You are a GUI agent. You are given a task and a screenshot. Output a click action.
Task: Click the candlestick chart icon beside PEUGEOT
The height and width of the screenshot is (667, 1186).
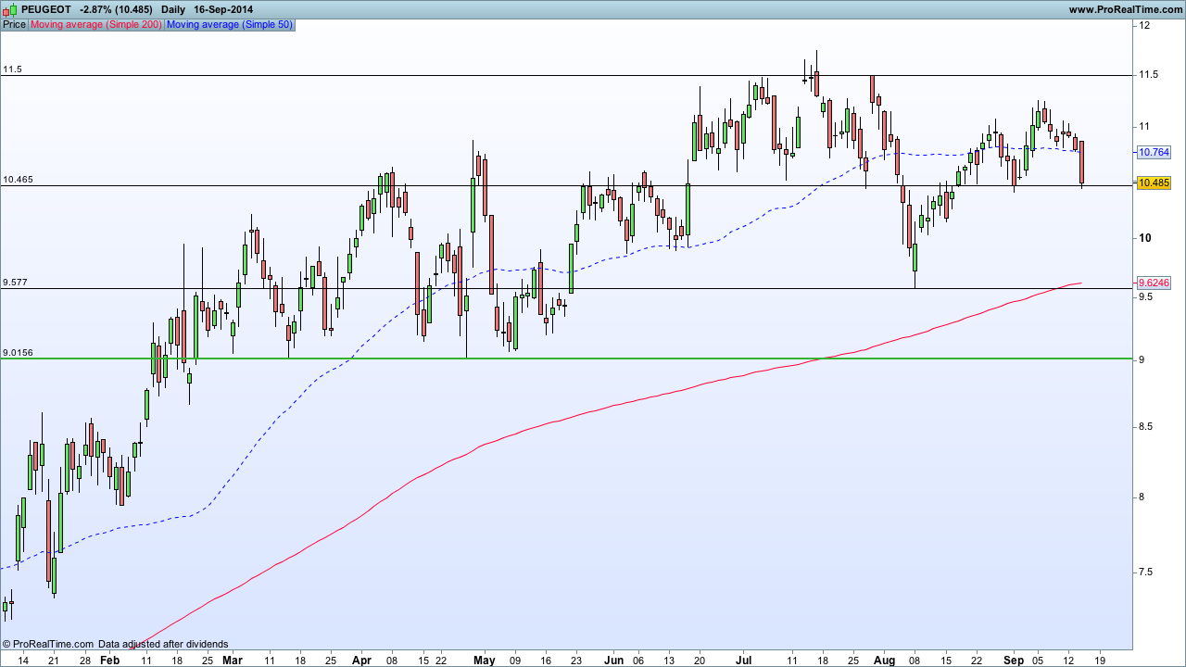click(9, 8)
